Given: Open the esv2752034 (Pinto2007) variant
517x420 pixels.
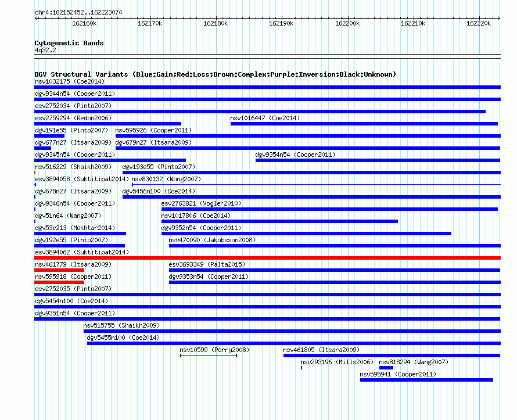Looking at the screenshot, I should (x=73, y=106).
